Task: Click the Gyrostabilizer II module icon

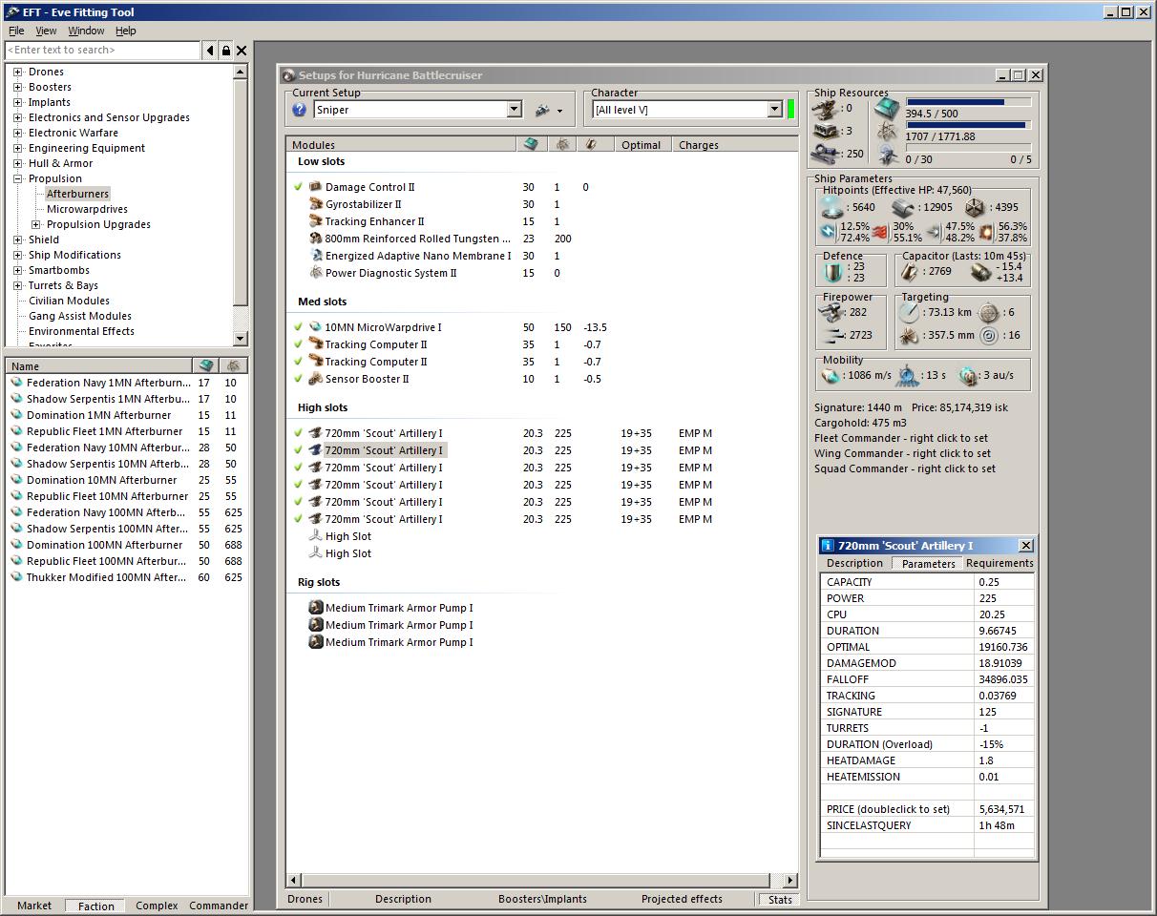Action: pos(316,204)
